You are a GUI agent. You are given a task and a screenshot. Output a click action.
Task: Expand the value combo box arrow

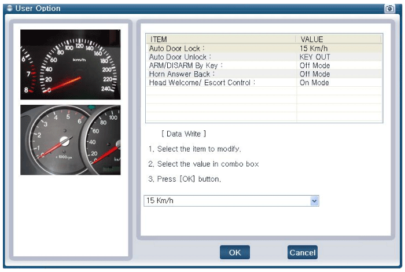pyautogui.click(x=314, y=201)
